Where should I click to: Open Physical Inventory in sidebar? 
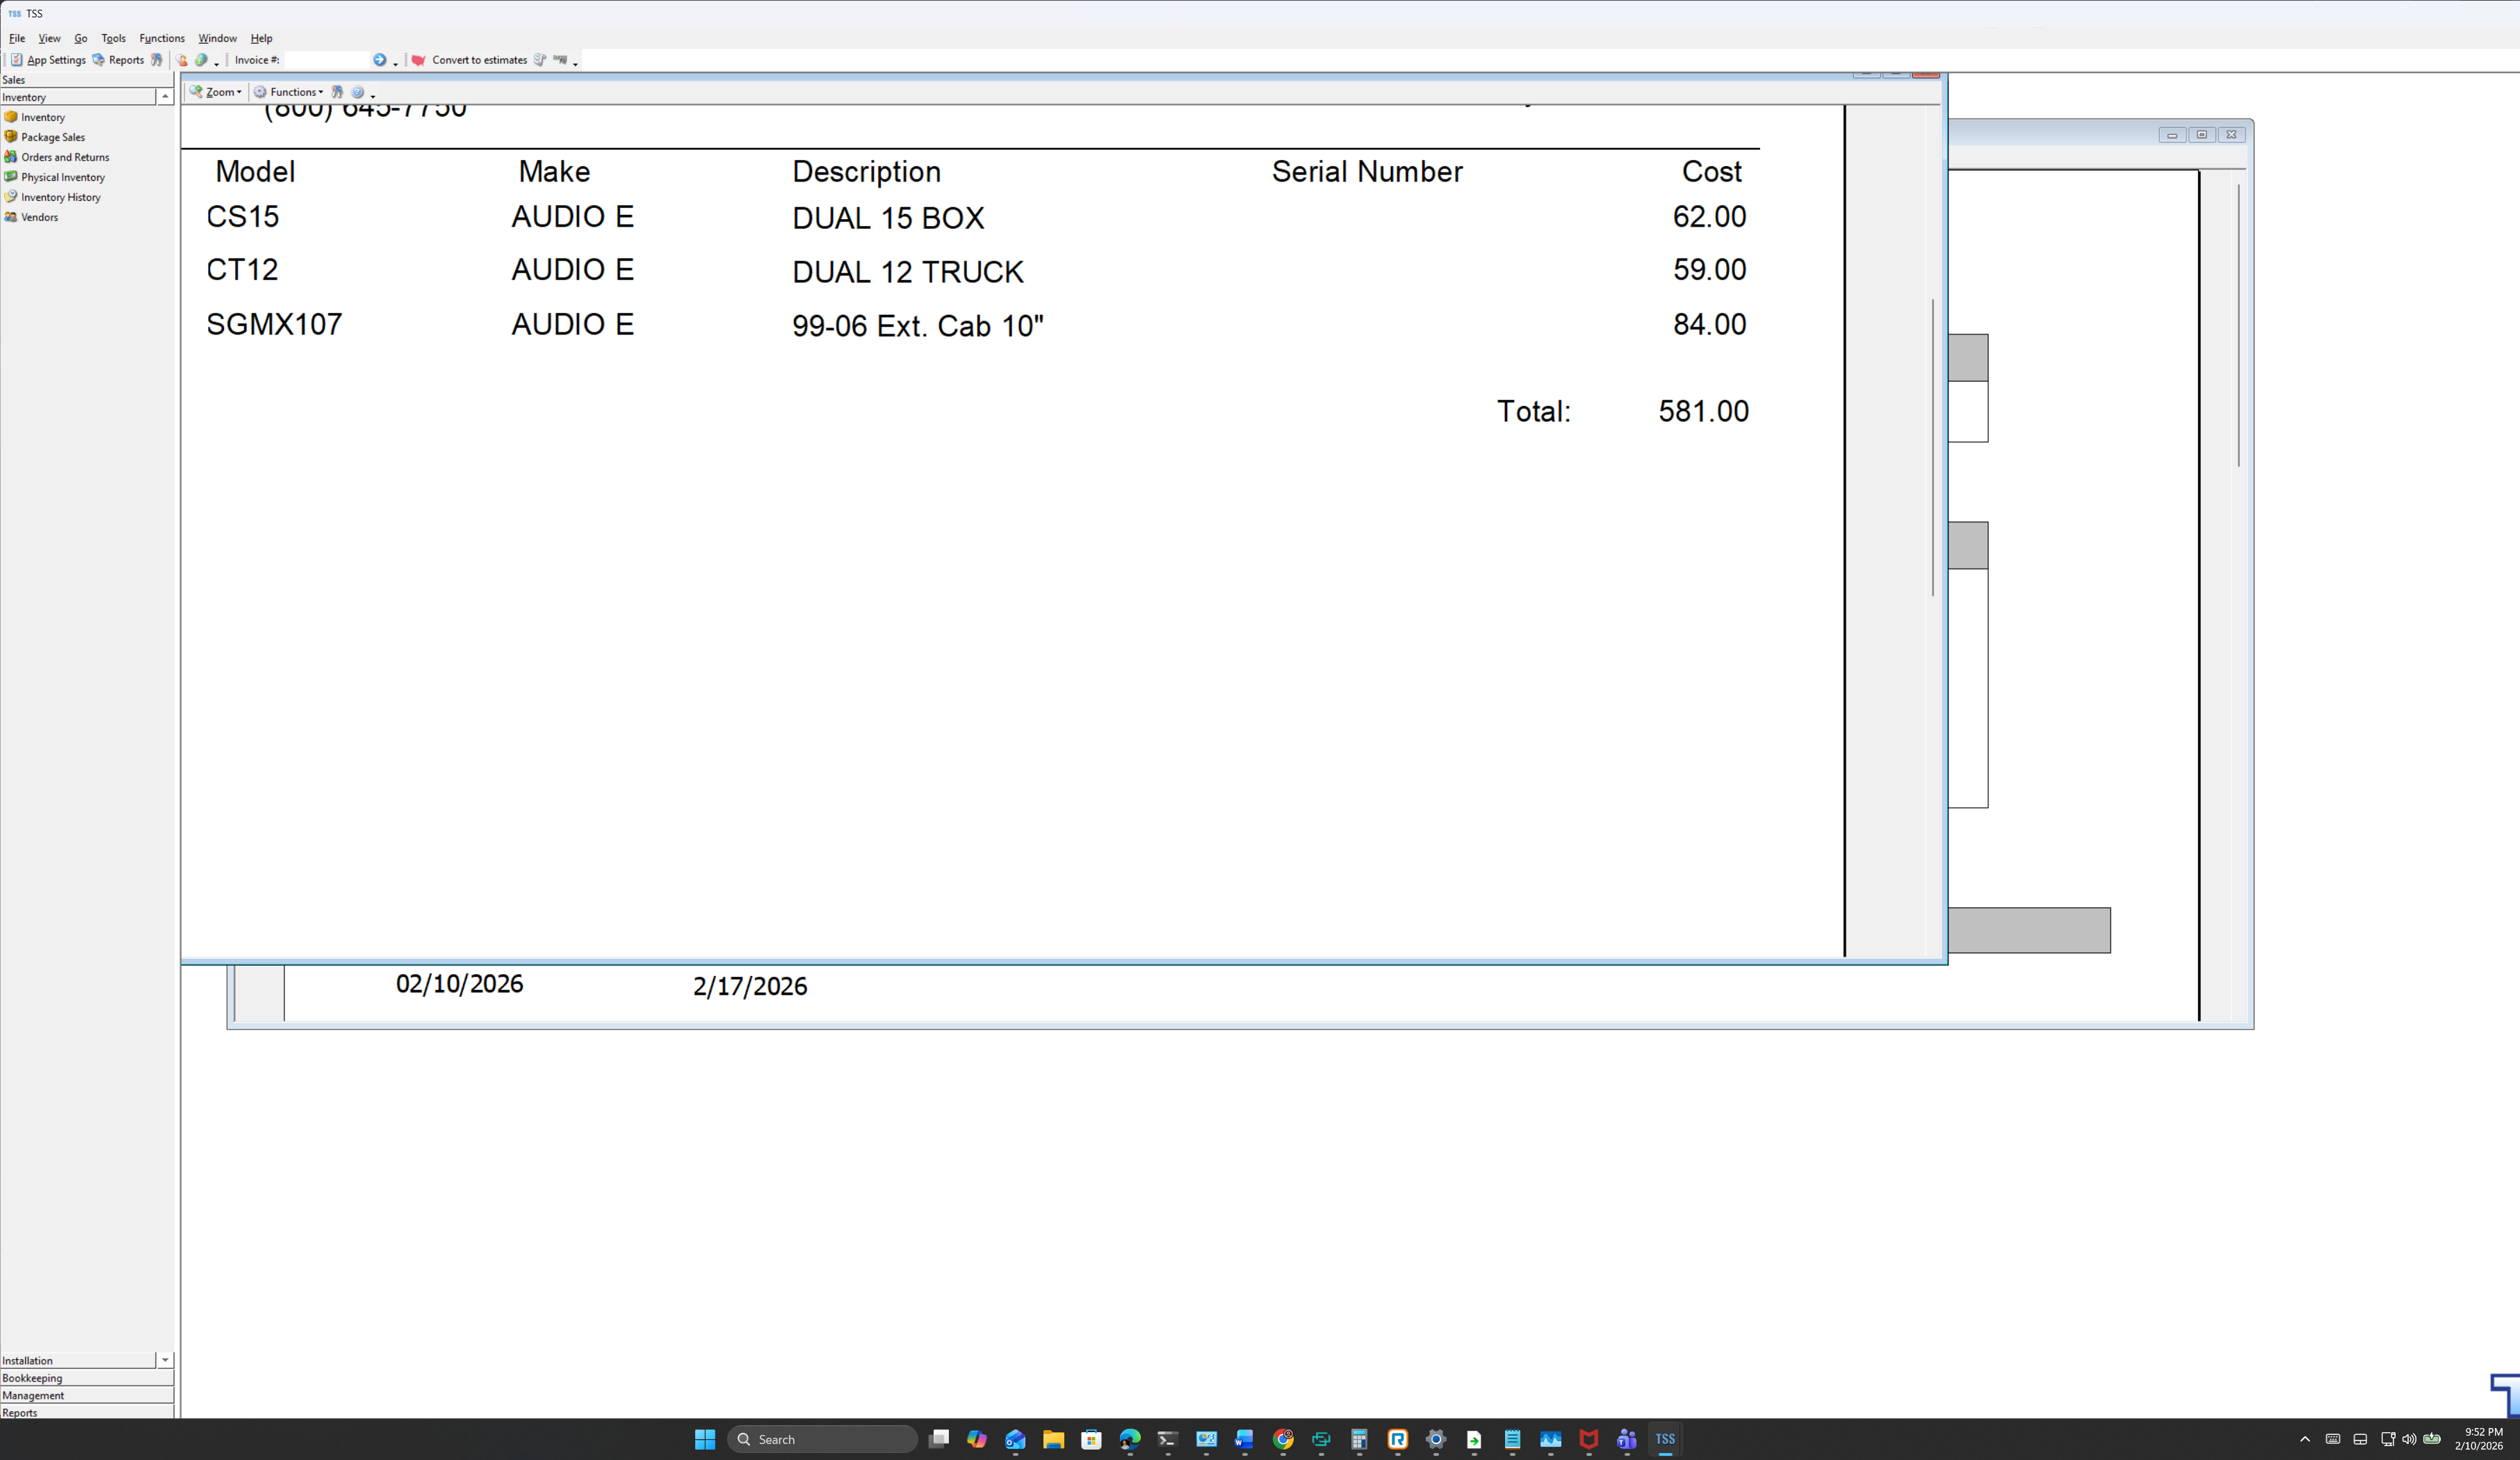click(x=62, y=177)
